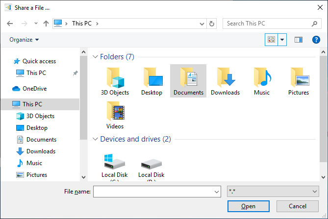Click the Share a File app icon
This screenshot has height=219, width=328.
tap(8, 8)
